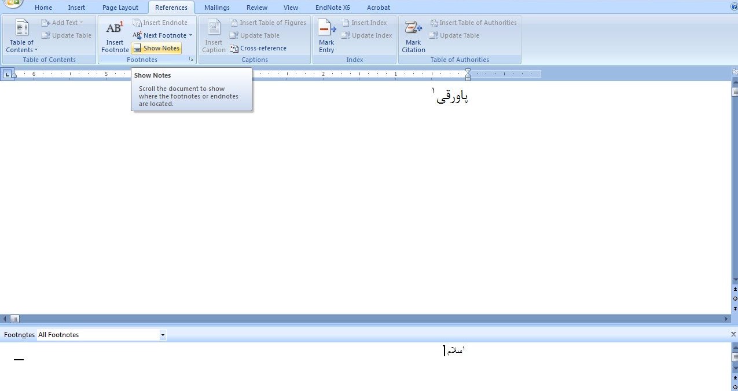Click the Office button logo
Viewport: 738px width, 391px height.
(x=13, y=3)
